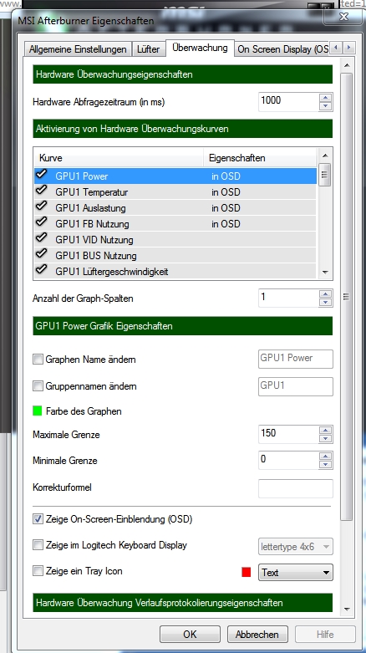Click the Korrekturformel input field
This screenshot has height=653, width=366.
point(296,488)
